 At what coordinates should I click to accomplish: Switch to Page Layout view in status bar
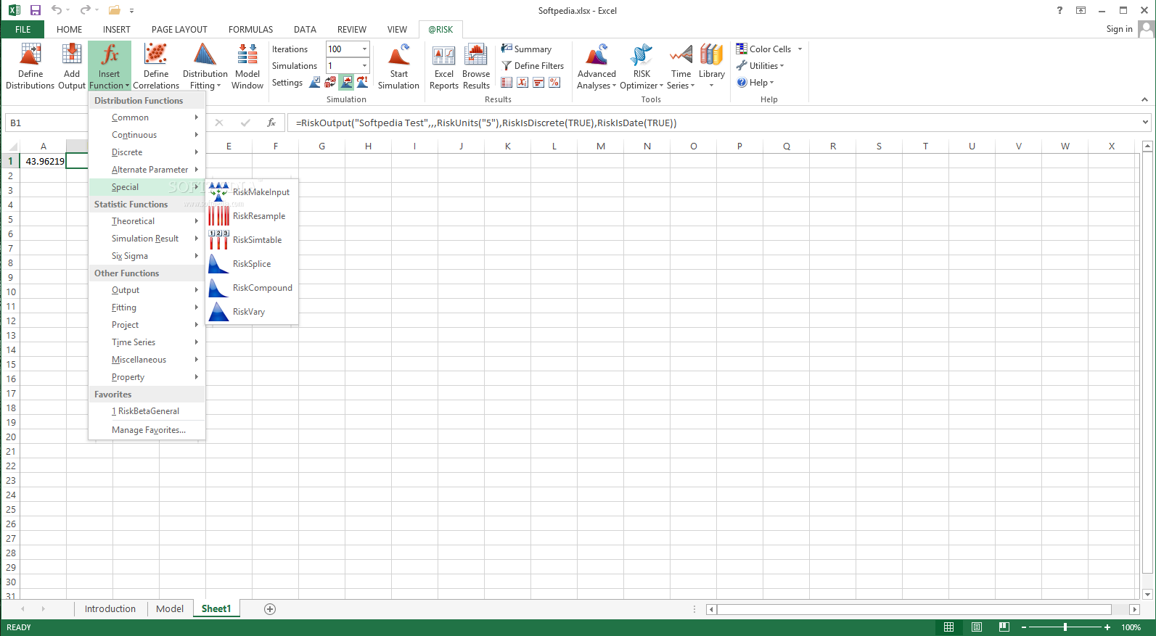click(977, 627)
